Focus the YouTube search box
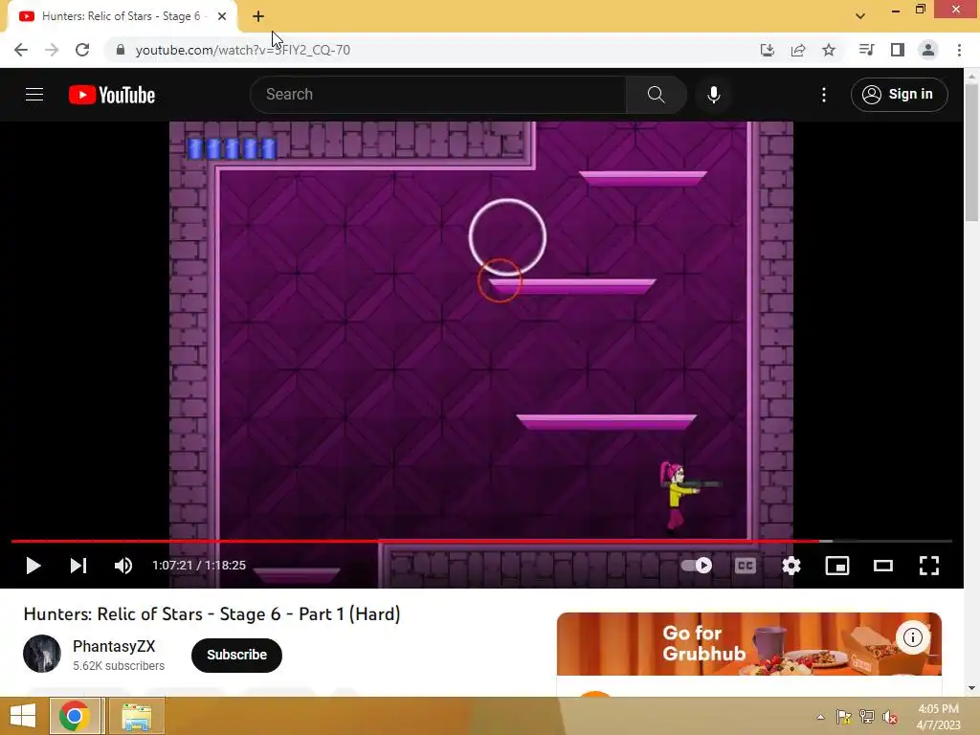This screenshot has width=980, height=735. click(x=438, y=95)
